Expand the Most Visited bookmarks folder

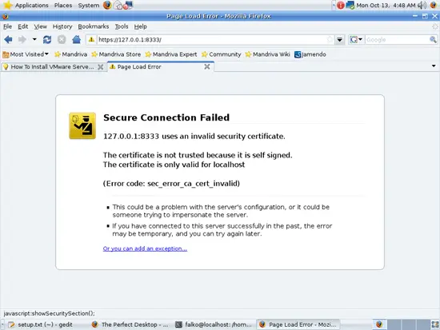pos(26,54)
